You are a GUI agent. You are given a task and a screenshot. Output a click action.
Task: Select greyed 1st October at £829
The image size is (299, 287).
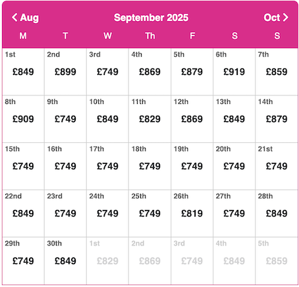(x=107, y=261)
